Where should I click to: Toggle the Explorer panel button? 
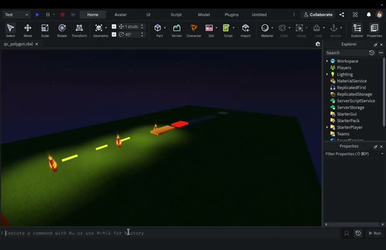point(357,31)
